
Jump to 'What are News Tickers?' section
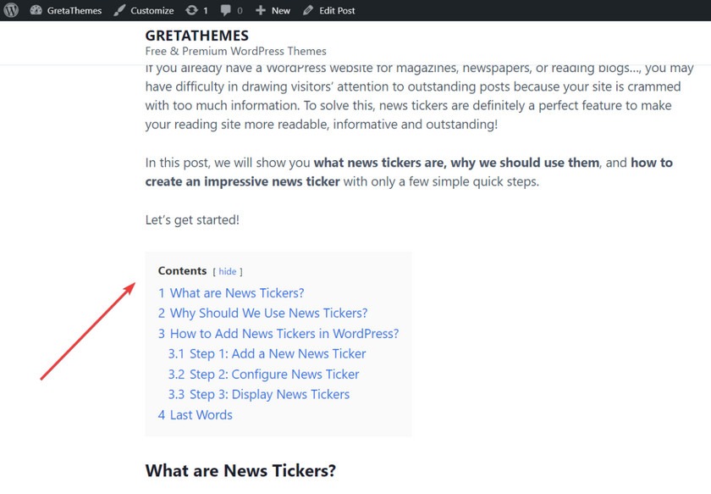point(231,293)
